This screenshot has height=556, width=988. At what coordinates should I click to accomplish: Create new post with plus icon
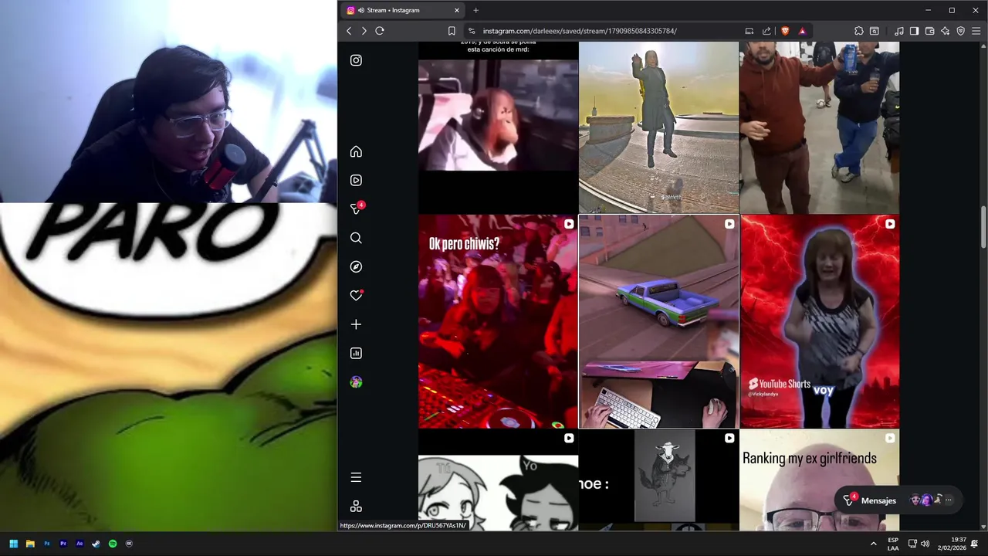356,324
